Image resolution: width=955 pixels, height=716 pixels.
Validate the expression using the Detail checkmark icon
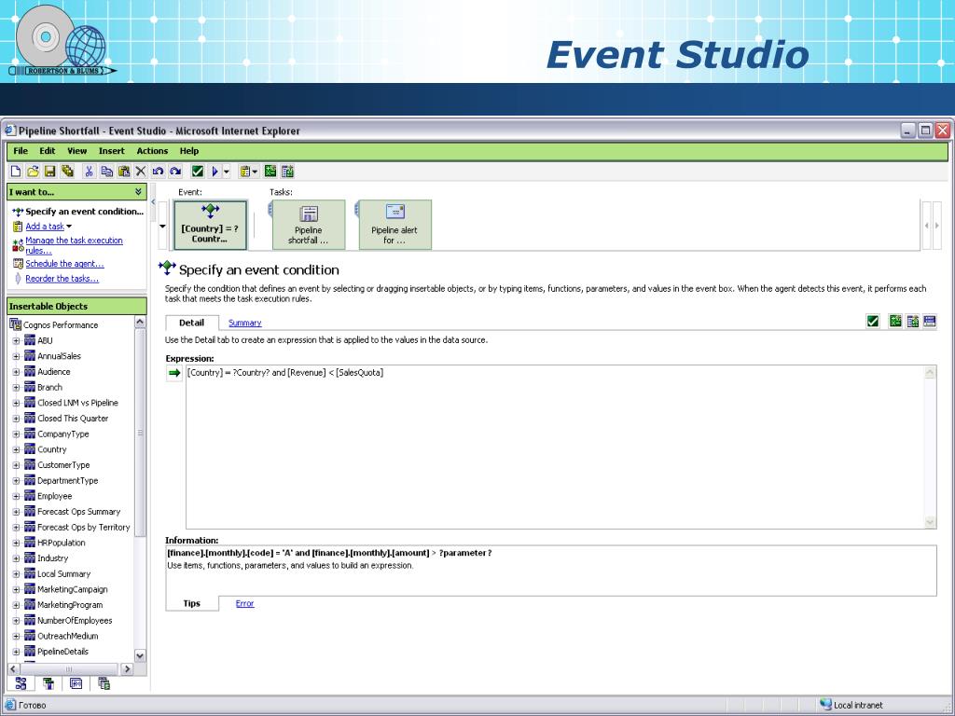(873, 321)
